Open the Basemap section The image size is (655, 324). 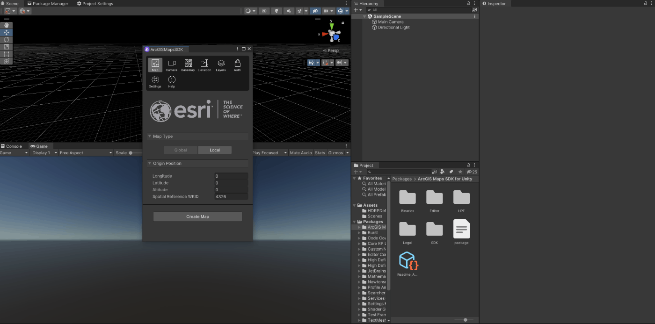point(188,65)
